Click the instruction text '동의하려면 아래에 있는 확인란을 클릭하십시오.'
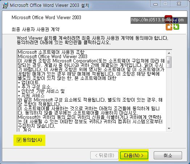190x164 pixels. tap(63, 43)
